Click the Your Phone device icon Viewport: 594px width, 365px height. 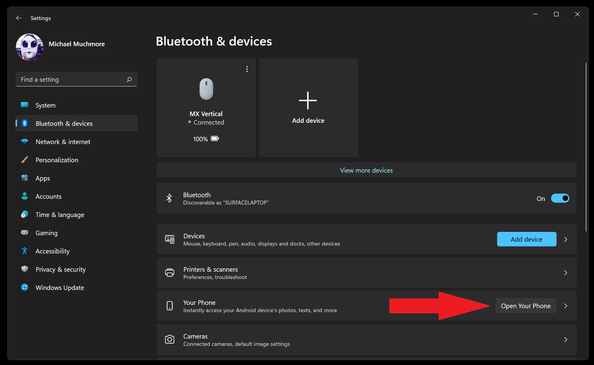170,306
